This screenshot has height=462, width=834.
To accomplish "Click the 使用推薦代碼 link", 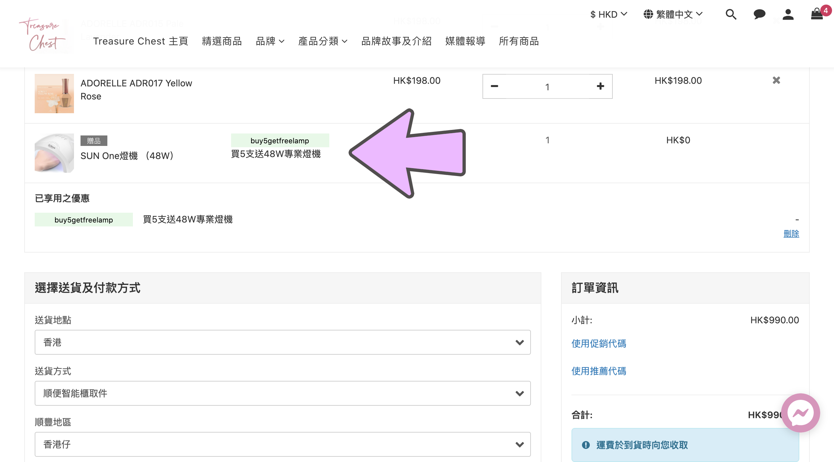I will coord(599,371).
